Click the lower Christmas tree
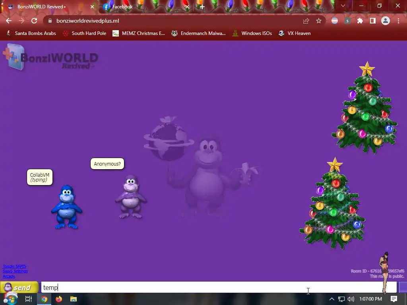 (333, 204)
